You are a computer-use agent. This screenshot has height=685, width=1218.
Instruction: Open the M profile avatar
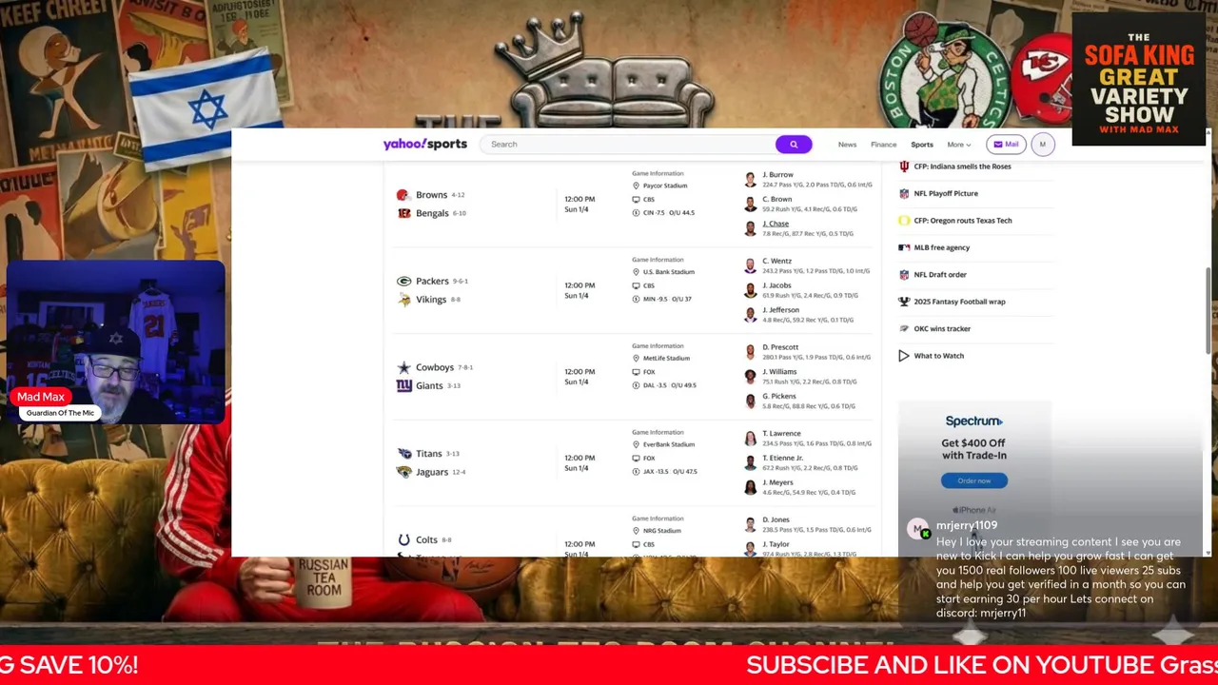pos(1042,145)
